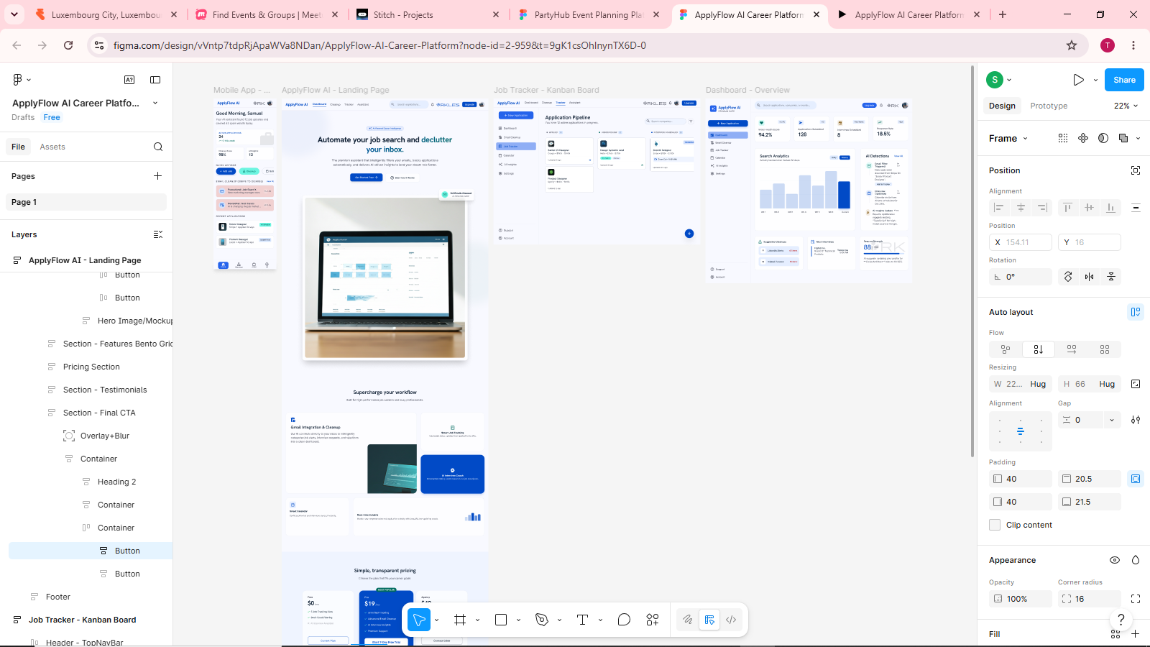
Task: Select the Frame tool
Action: coord(460,620)
